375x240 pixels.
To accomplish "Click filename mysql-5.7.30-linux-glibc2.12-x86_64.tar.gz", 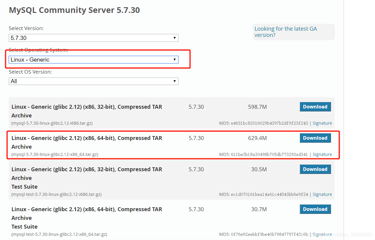I will [55, 154].
